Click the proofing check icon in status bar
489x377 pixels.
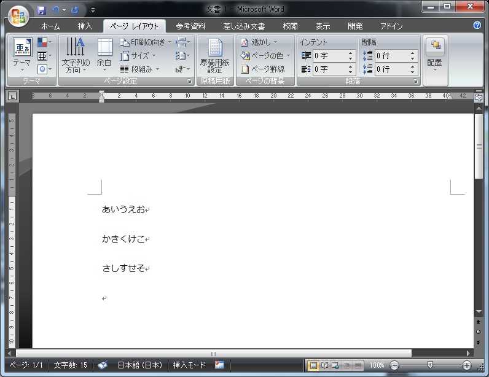tap(103, 365)
